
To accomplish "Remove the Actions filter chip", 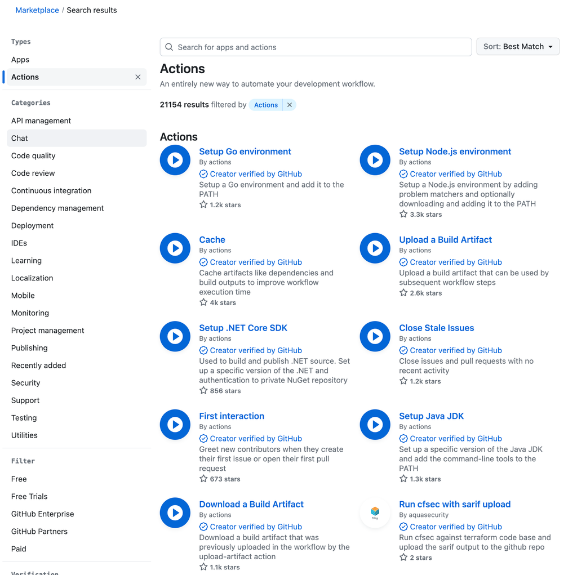I will [289, 105].
